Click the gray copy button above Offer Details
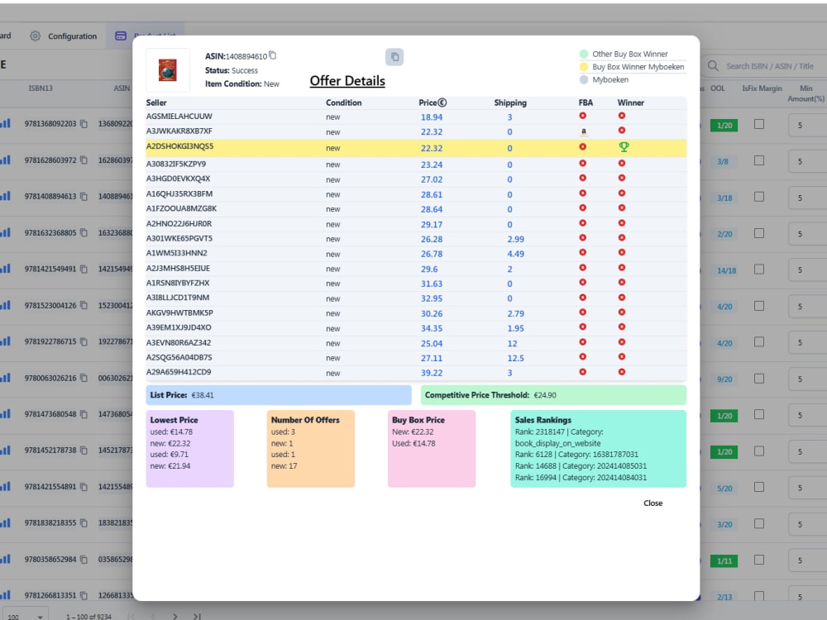 [x=394, y=57]
